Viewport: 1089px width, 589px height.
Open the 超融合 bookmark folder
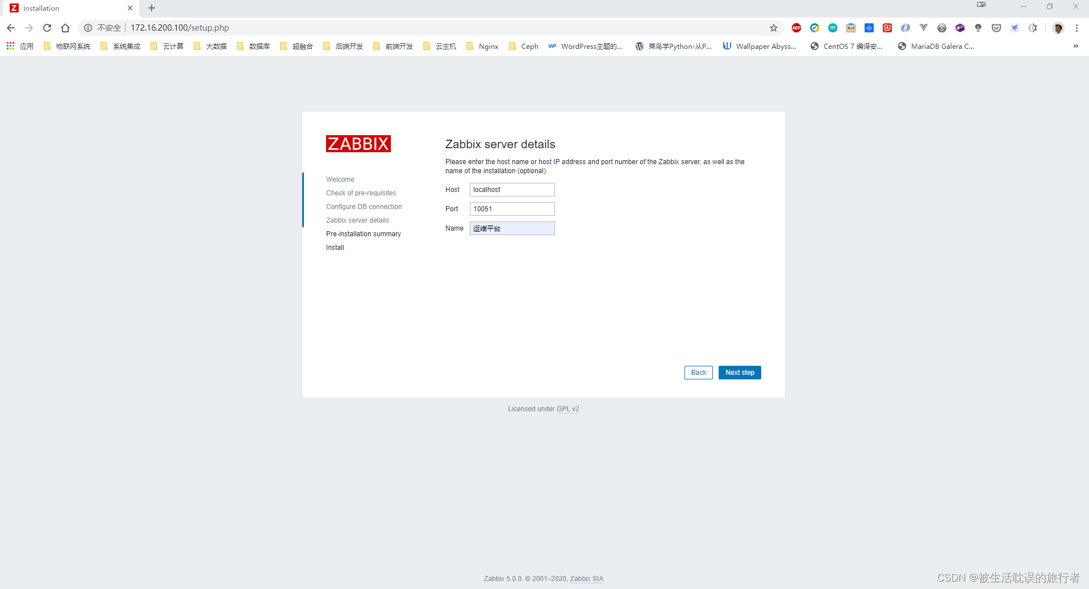click(x=297, y=46)
